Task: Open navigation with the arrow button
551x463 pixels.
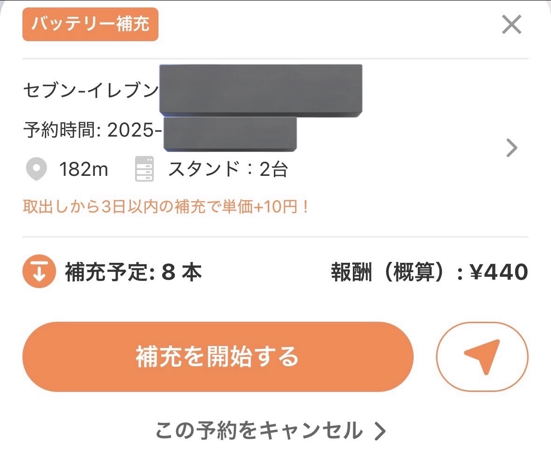Action: click(x=482, y=356)
